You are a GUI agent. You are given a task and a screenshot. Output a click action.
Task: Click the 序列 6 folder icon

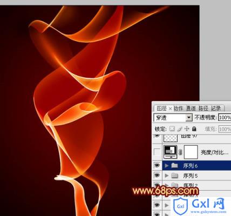point(174,165)
